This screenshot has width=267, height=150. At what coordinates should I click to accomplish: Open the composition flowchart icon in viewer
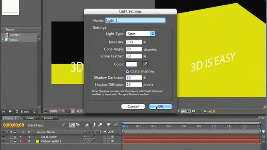[199, 111]
